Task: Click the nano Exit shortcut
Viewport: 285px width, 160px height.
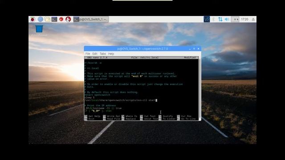Action: [x=90, y=119]
